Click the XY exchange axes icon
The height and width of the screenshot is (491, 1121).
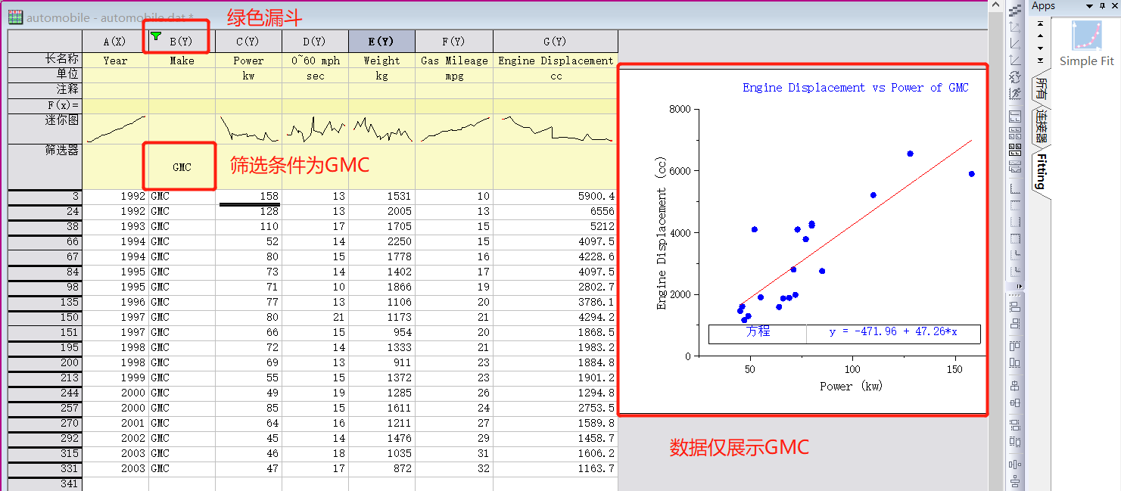(x=1015, y=77)
